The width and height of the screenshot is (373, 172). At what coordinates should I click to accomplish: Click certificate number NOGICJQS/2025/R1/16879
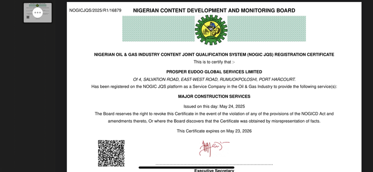(x=95, y=10)
